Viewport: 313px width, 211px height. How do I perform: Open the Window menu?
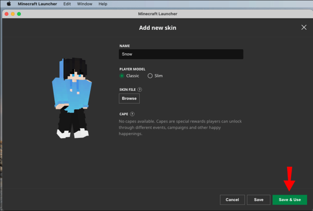[84, 4]
